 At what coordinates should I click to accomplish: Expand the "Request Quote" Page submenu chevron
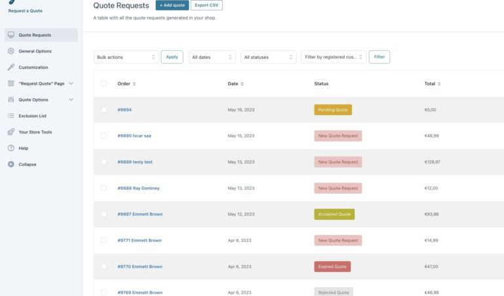click(71, 84)
